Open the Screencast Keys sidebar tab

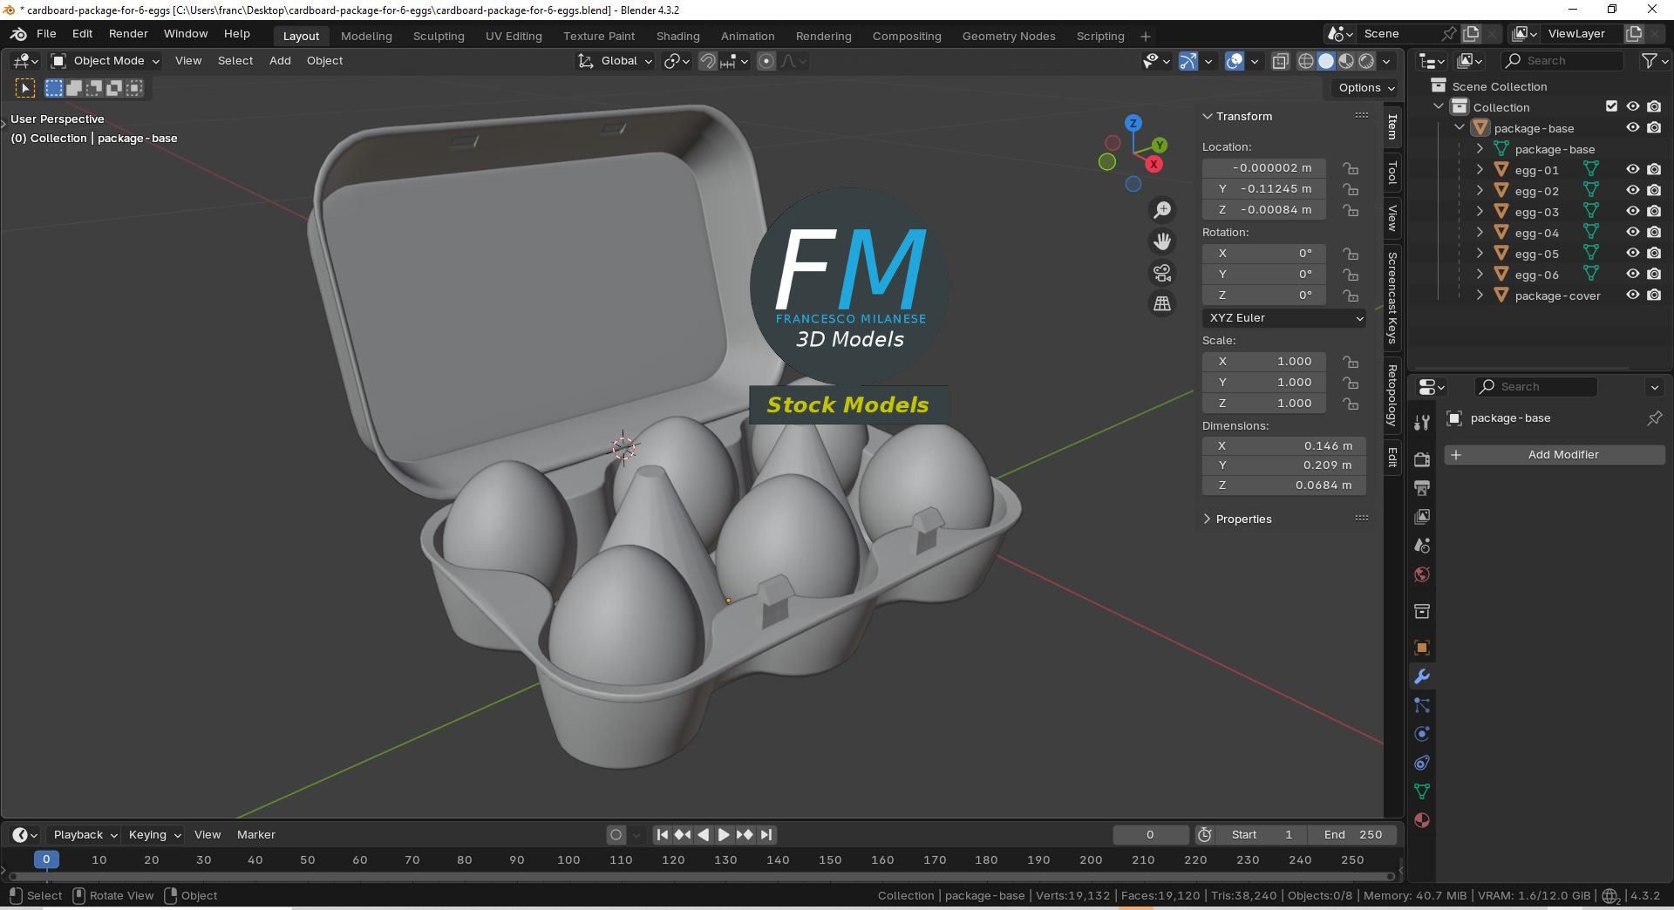click(1392, 297)
